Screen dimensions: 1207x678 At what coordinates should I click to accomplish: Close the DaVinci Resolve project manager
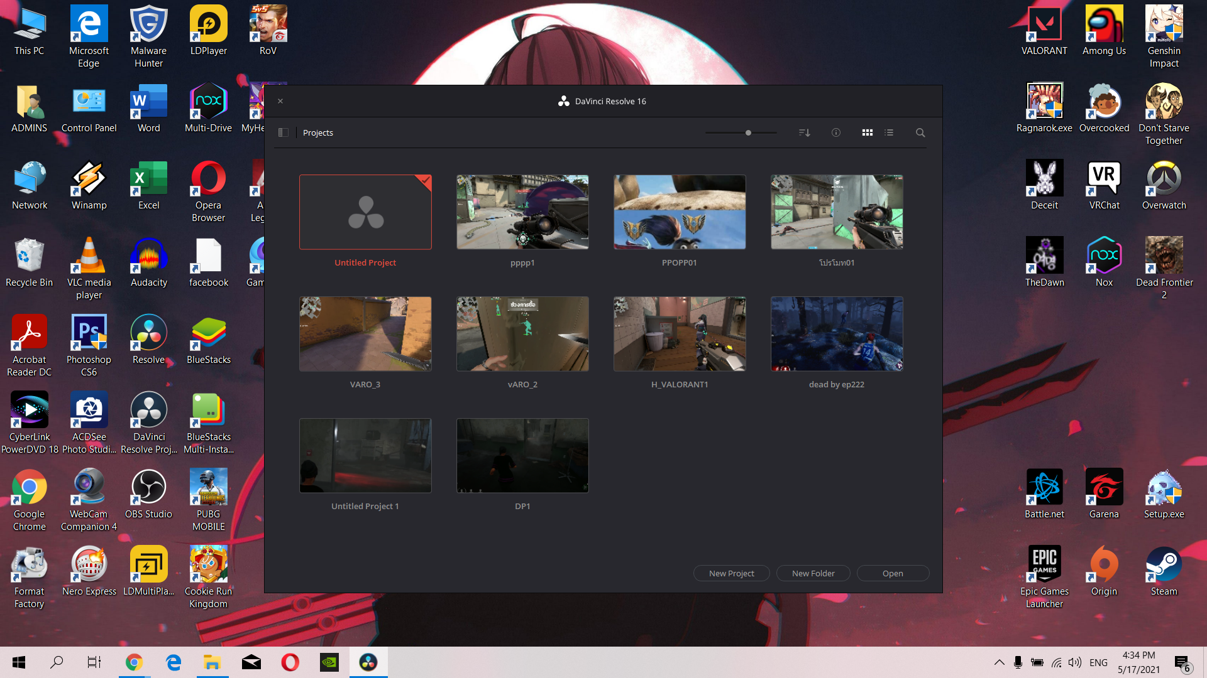point(280,101)
